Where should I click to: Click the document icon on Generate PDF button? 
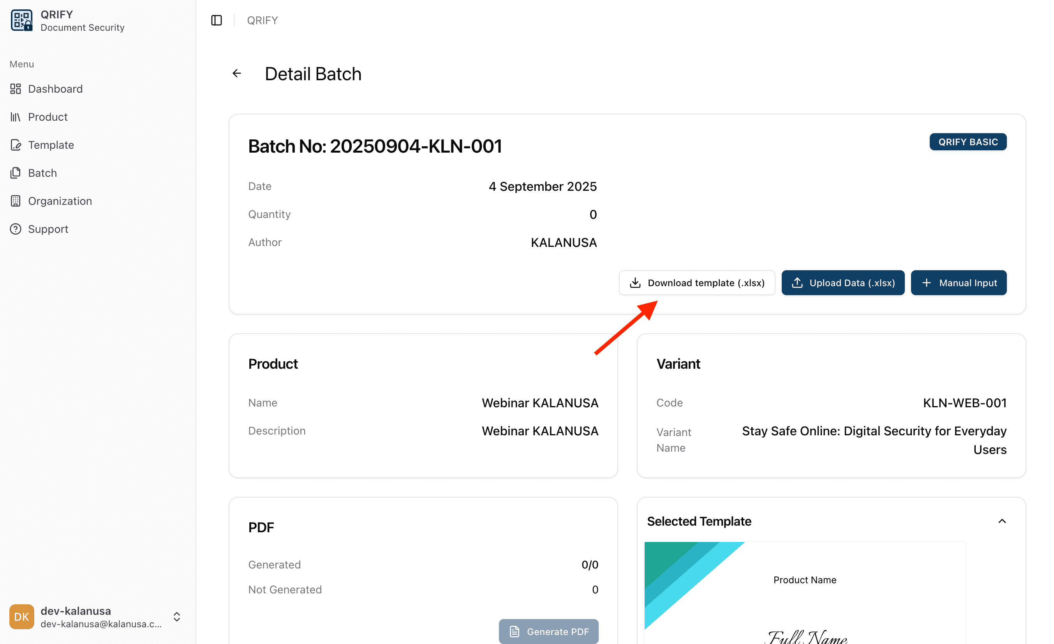514,632
